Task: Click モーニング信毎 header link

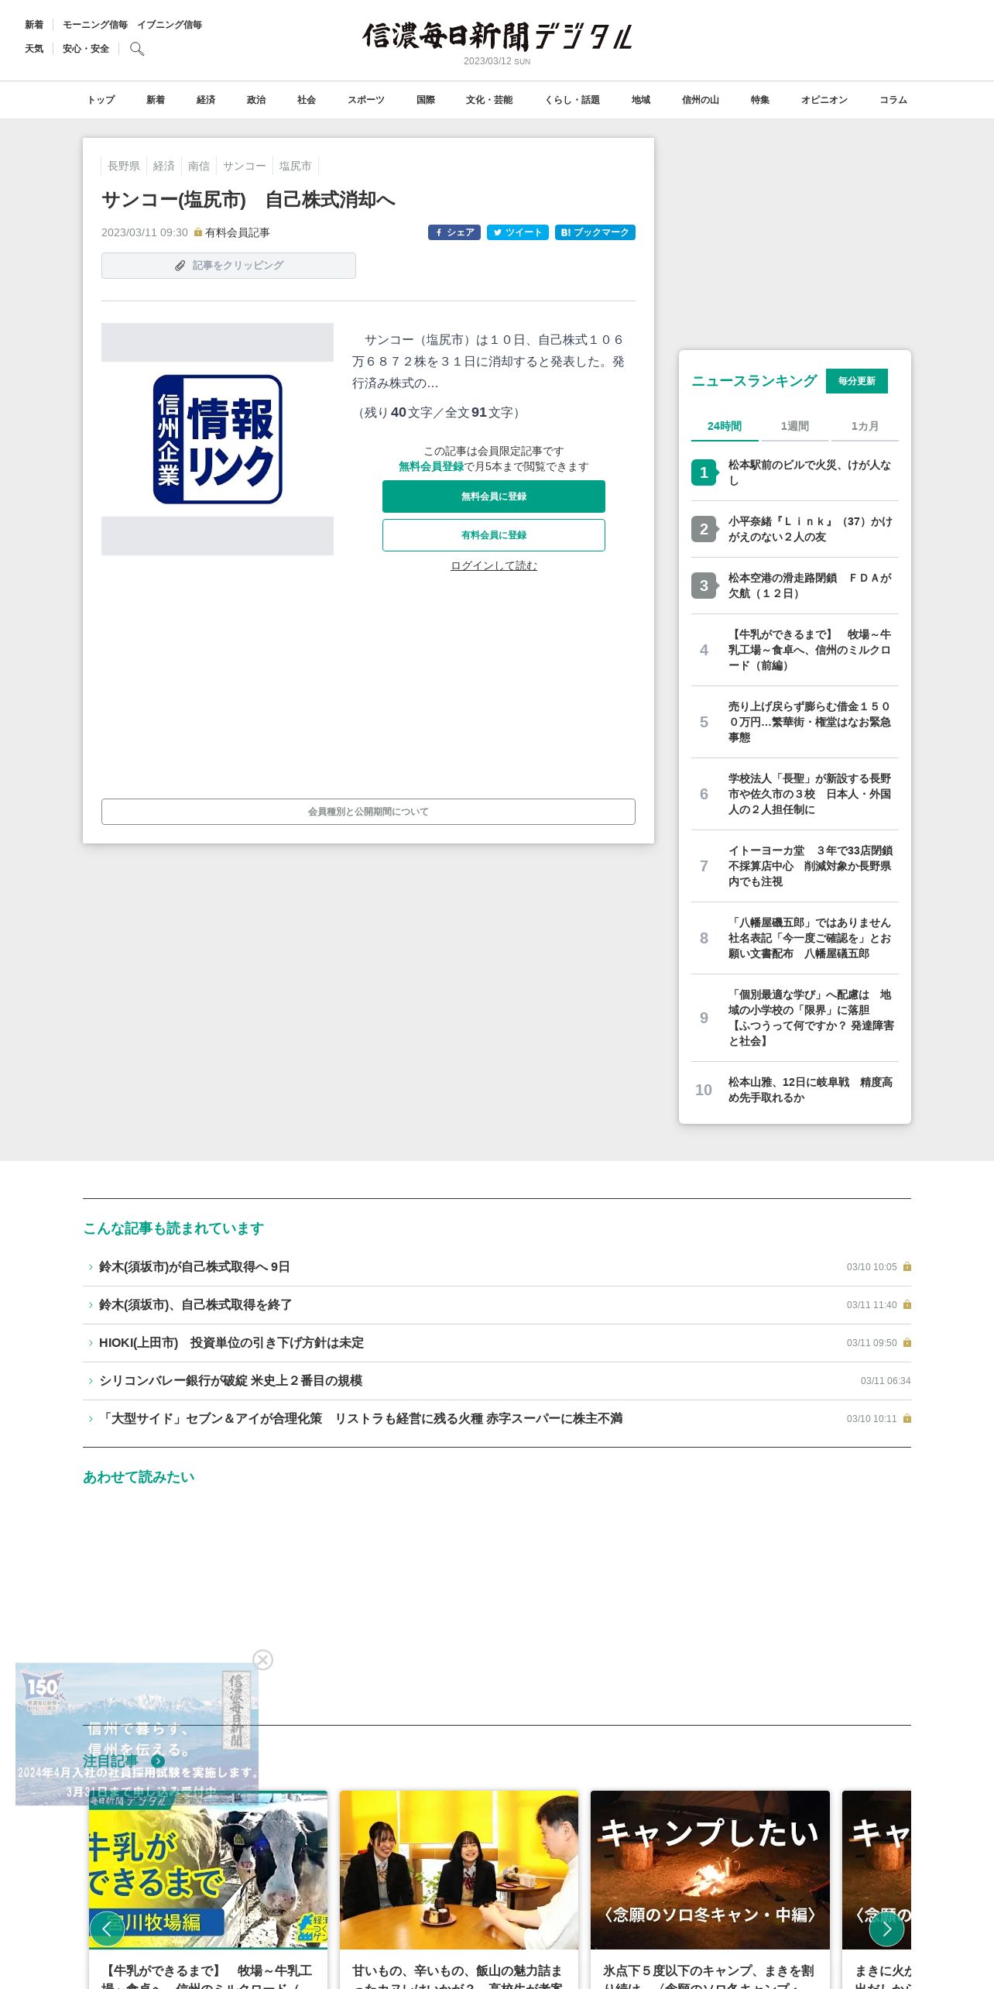Action: click(95, 25)
